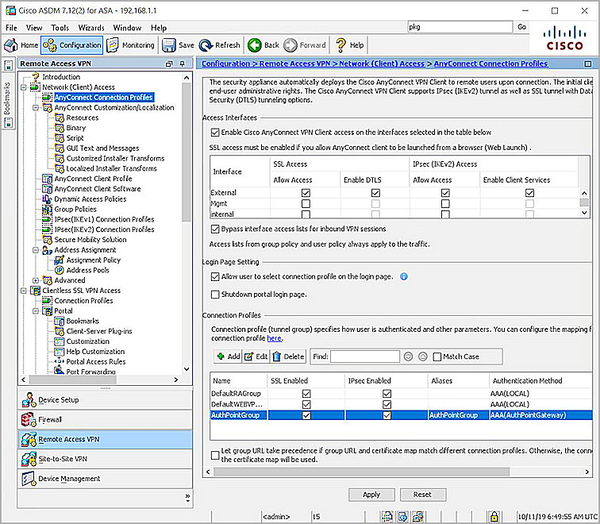Refresh the configuration with Refresh icon
The height and width of the screenshot is (524, 600).
click(220, 45)
